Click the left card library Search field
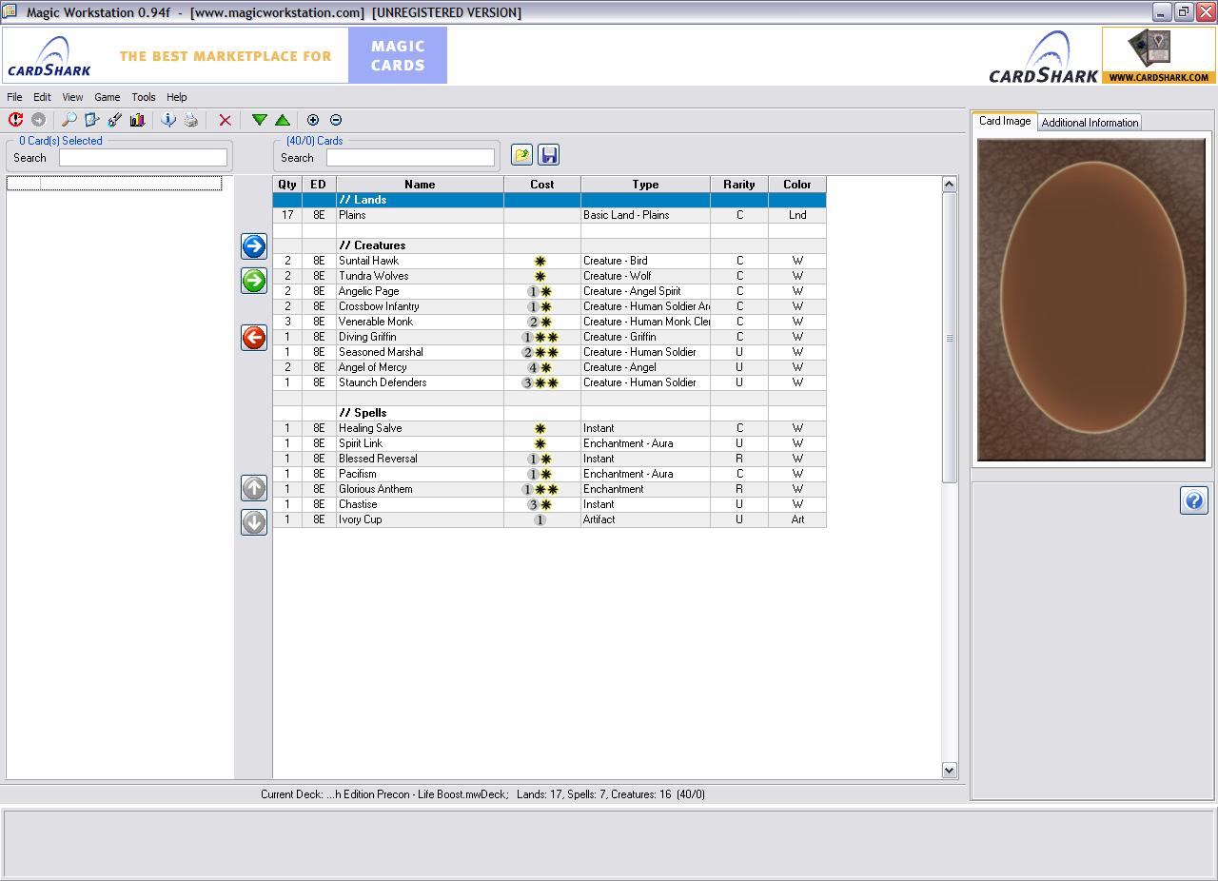 pyautogui.click(x=143, y=158)
